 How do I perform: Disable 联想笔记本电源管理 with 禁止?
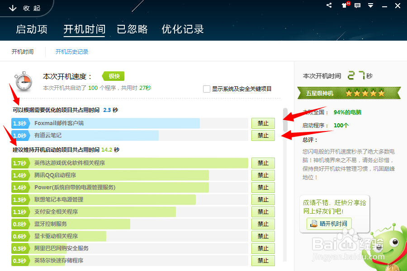pyautogui.click(x=263, y=200)
